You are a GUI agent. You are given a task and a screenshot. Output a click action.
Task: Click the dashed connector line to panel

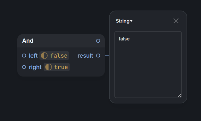point(107,55)
